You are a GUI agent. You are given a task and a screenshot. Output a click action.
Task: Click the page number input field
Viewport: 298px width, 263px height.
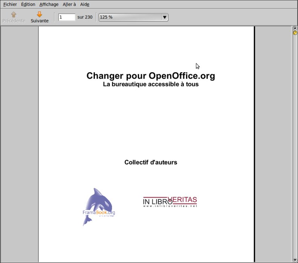(67, 17)
